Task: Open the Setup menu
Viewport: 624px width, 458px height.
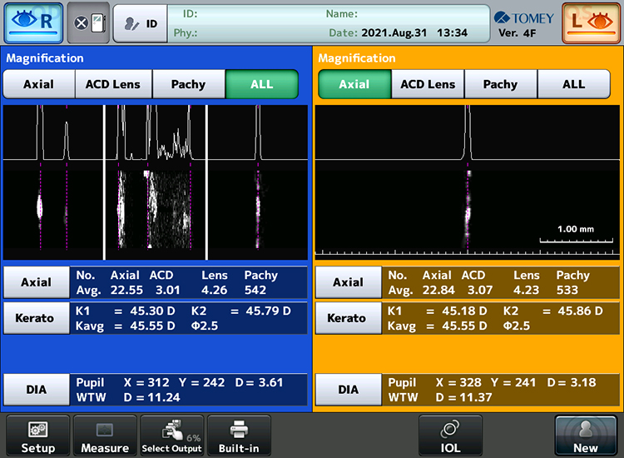Action: coord(37,436)
